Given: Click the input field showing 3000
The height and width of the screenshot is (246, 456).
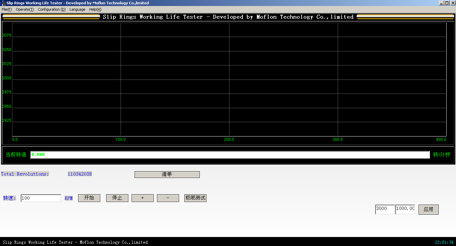Looking at the screenshot, I should coord(385,209).
